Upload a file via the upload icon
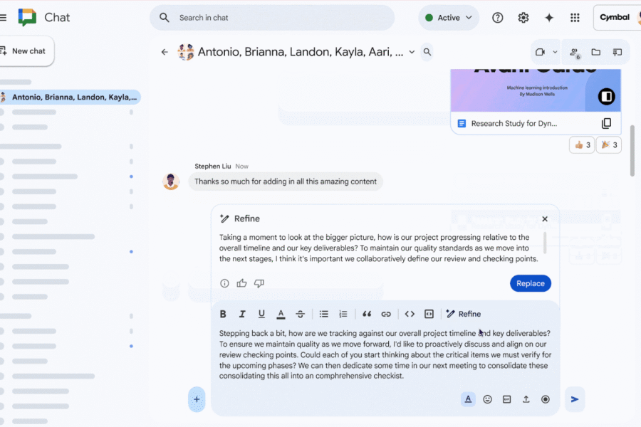 tap(526, 399)
